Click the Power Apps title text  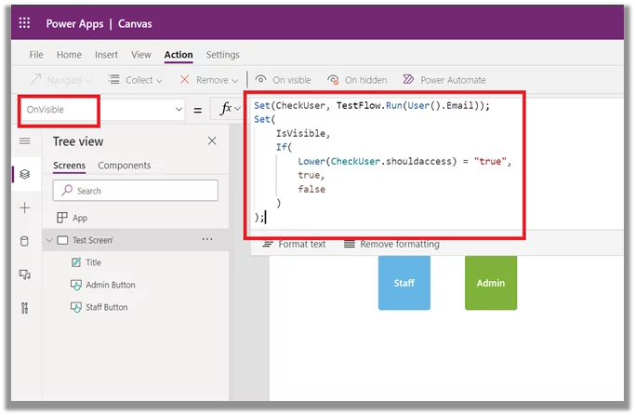[x=75, y=24]
